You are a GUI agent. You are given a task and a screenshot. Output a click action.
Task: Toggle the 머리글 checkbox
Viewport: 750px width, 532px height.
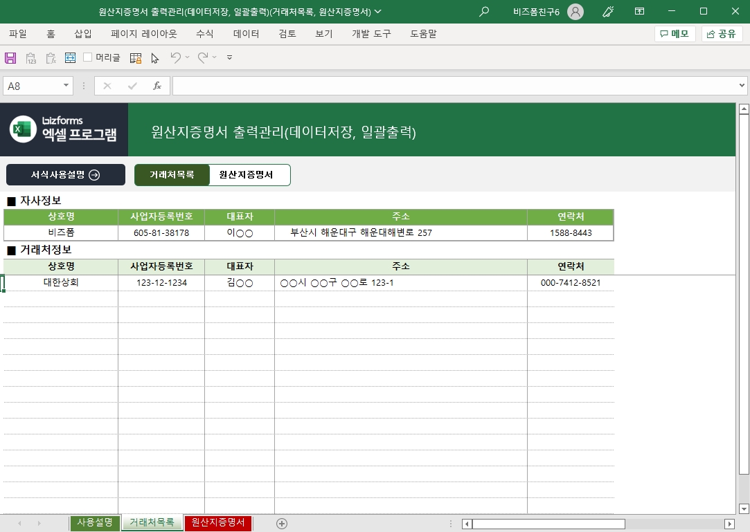(x=88, y=57)
